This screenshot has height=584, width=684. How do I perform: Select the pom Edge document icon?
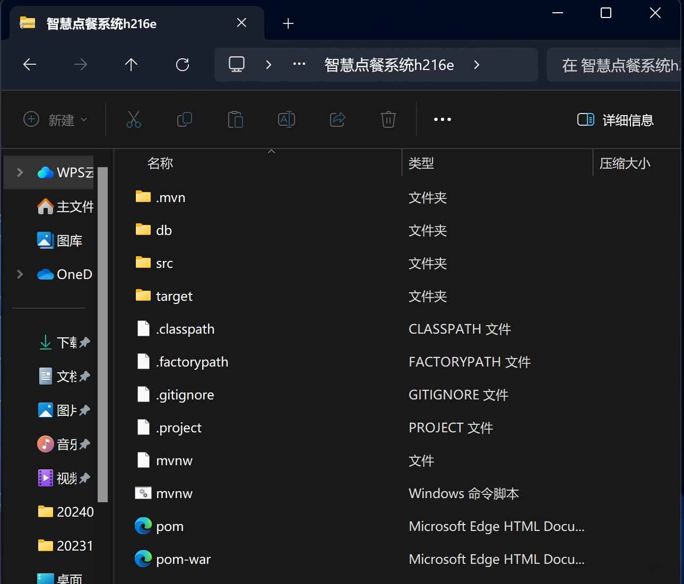coord(143,526)
